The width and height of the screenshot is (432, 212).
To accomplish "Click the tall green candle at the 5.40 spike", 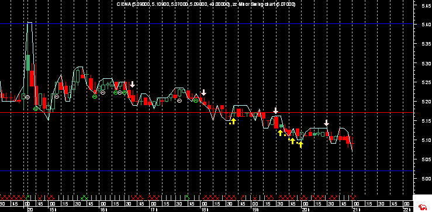I will 28,62.
